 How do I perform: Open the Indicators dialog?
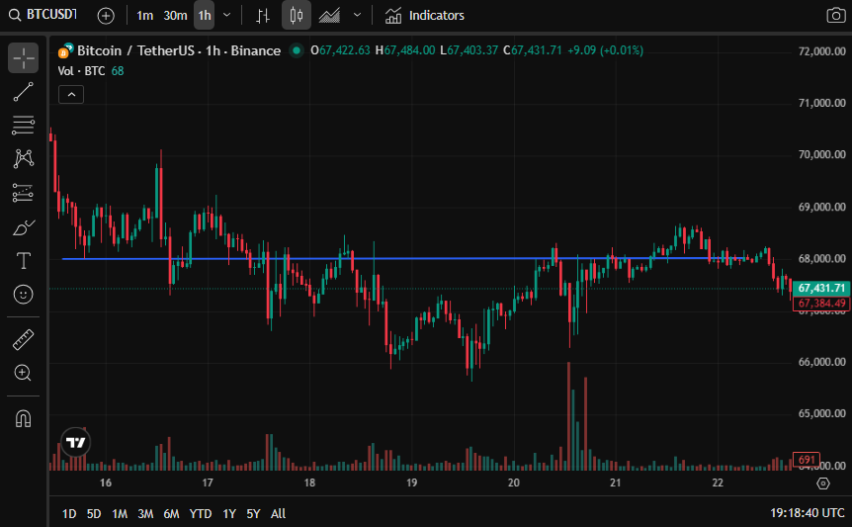click(x=425, y=16)
